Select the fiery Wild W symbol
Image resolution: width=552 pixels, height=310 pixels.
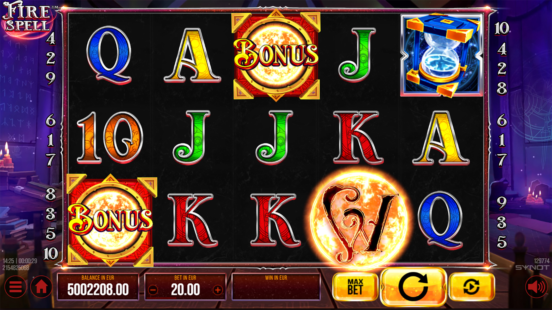[359, 220]
